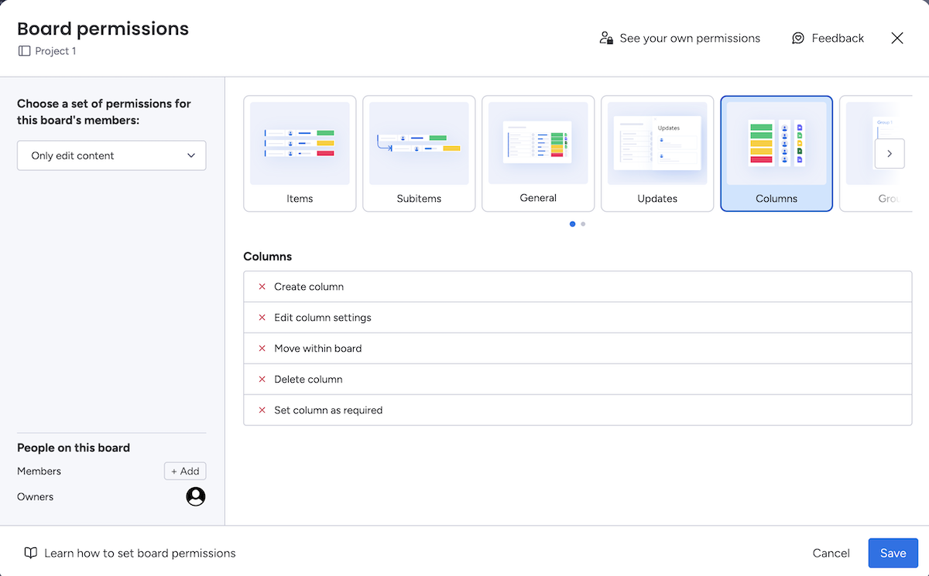Switch to the General permissions category
The width and height of the screenshot is (929, 576).
(x=538, y=153)
